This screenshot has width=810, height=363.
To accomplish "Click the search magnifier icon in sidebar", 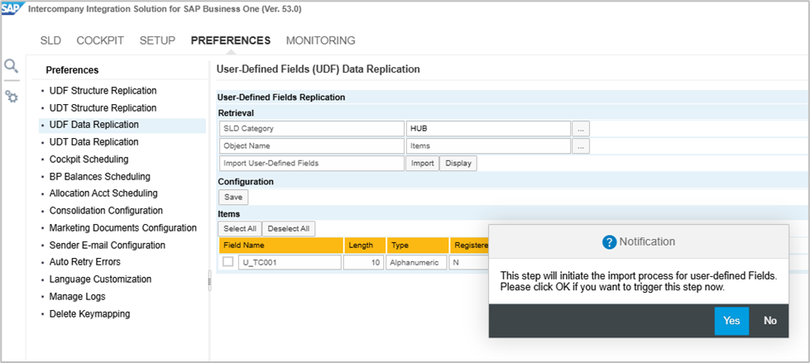I will click(12, 66).
